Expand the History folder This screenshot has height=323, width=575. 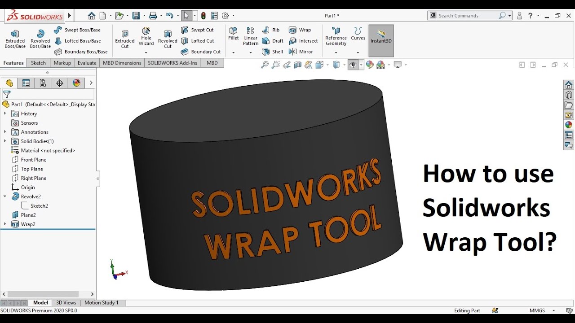pyautogui.click(x=5, y=113)
